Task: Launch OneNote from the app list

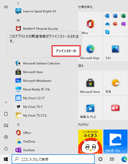Action: coord(26,150)
